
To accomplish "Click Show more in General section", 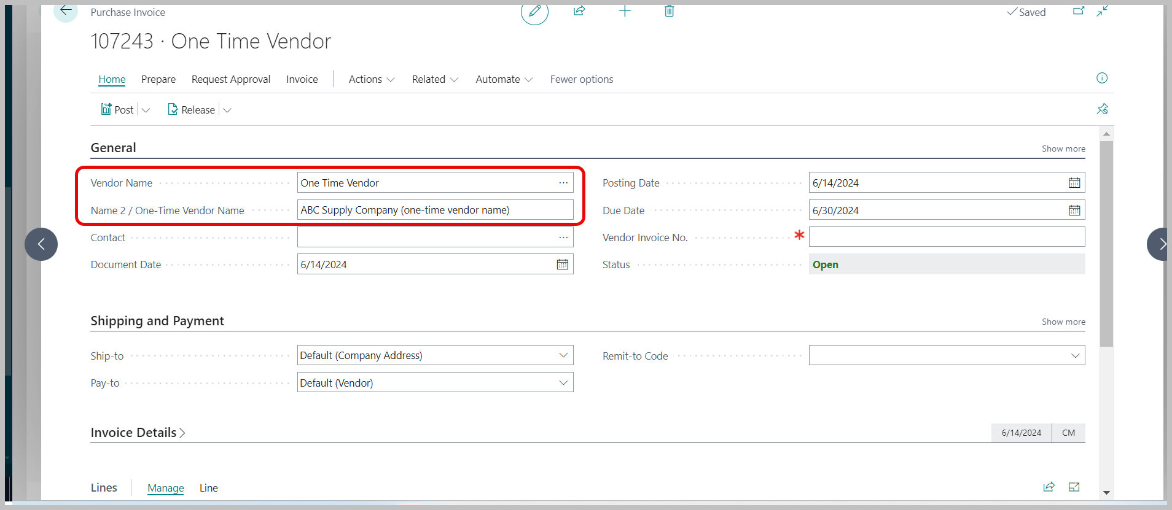I will [x=1063, y=149].
